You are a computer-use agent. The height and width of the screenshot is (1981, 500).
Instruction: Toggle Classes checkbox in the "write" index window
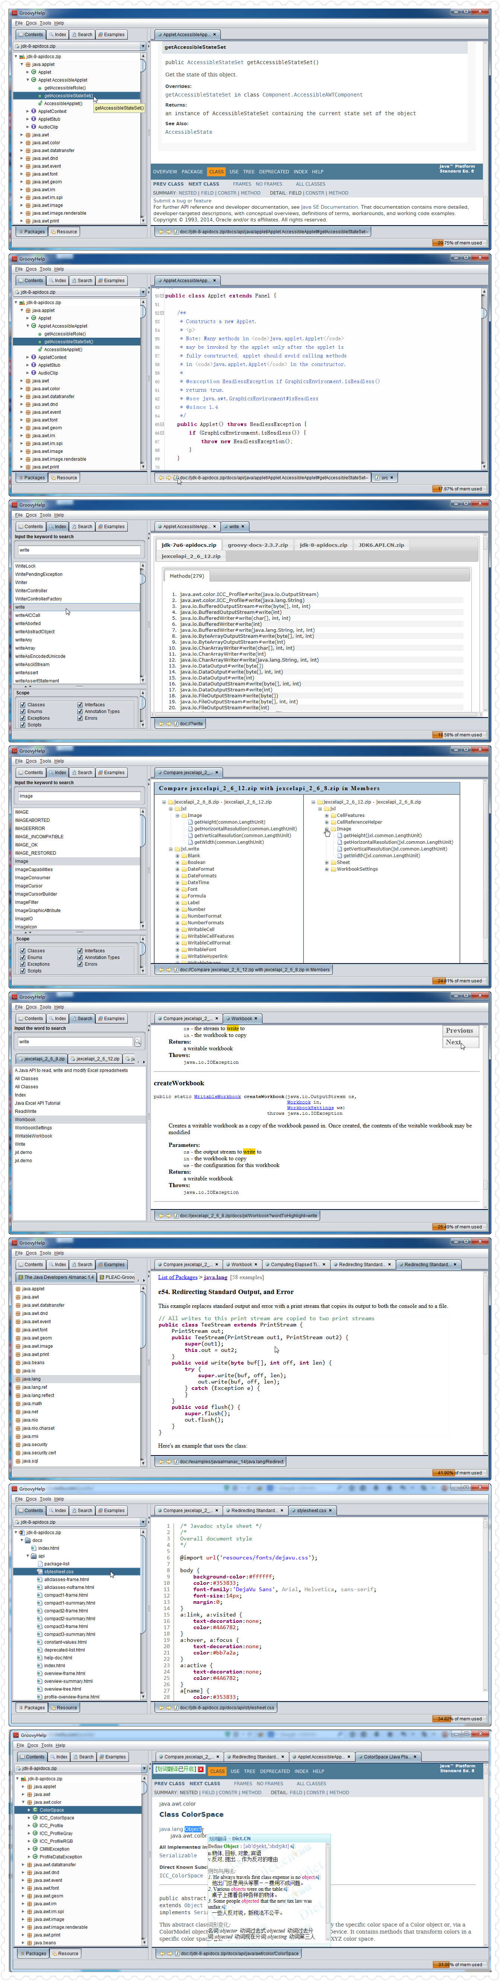(22, 704)
